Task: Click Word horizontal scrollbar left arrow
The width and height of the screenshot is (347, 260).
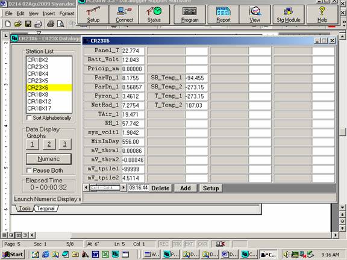Action: [x=33, y=235]
